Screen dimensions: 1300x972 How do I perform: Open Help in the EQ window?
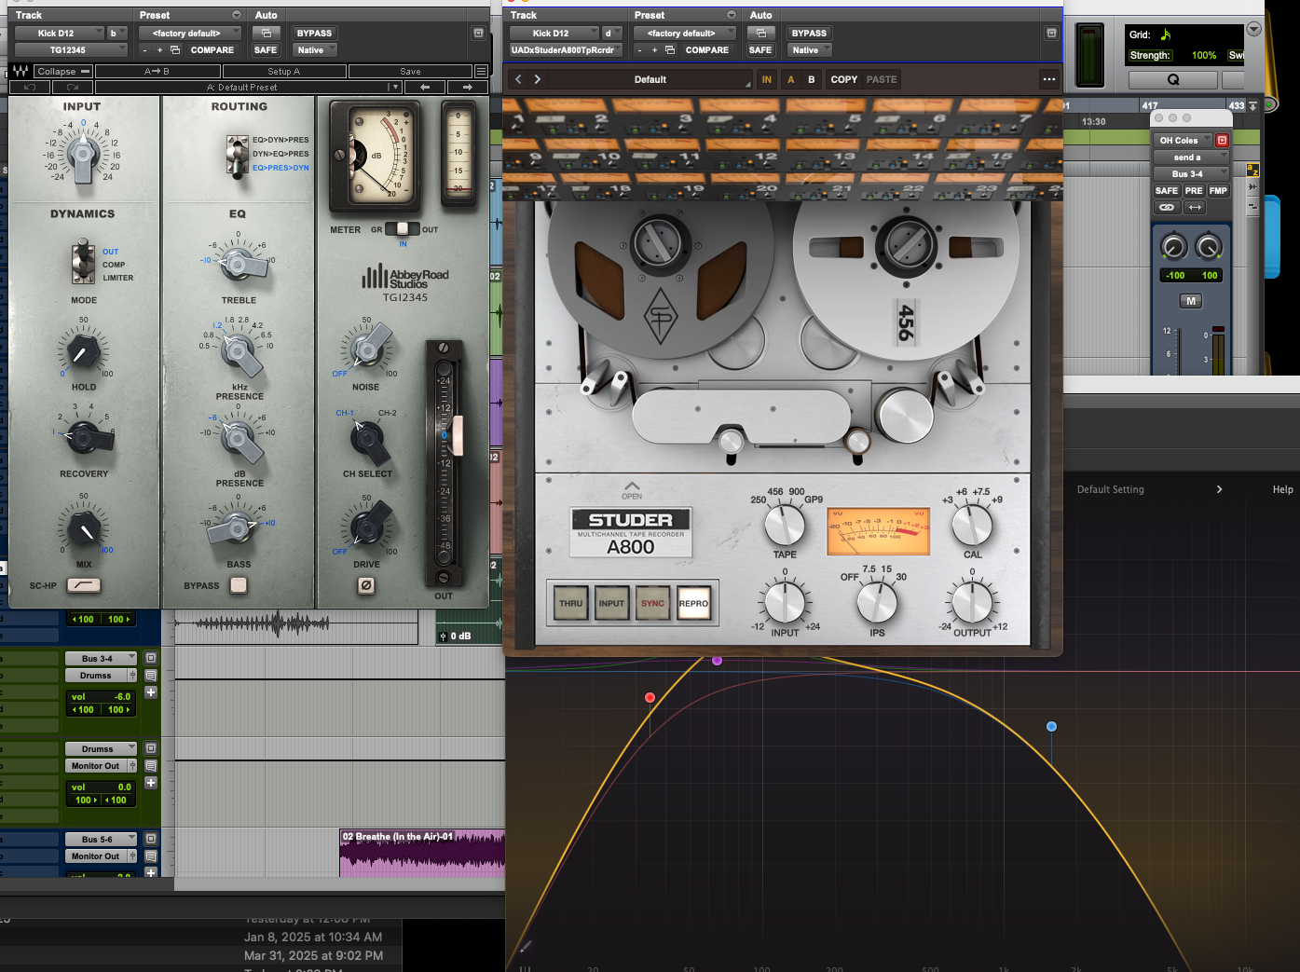[1282, 489]
